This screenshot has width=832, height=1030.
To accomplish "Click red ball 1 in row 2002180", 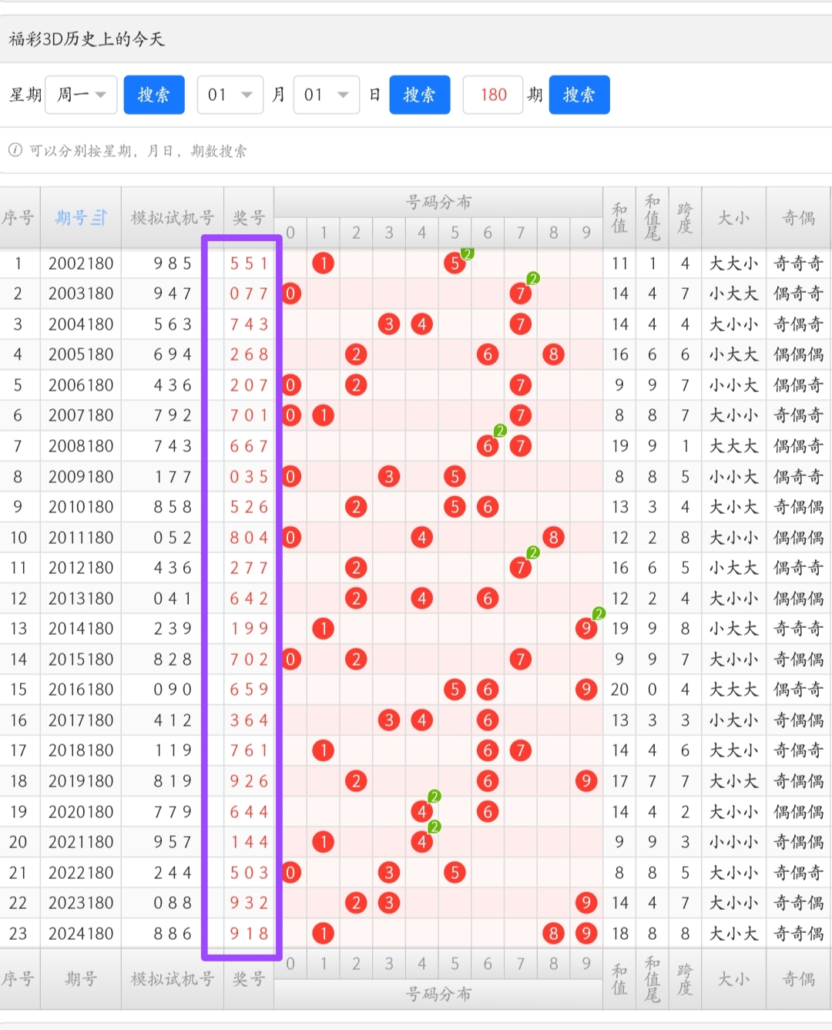I will (x=324, y=263).
